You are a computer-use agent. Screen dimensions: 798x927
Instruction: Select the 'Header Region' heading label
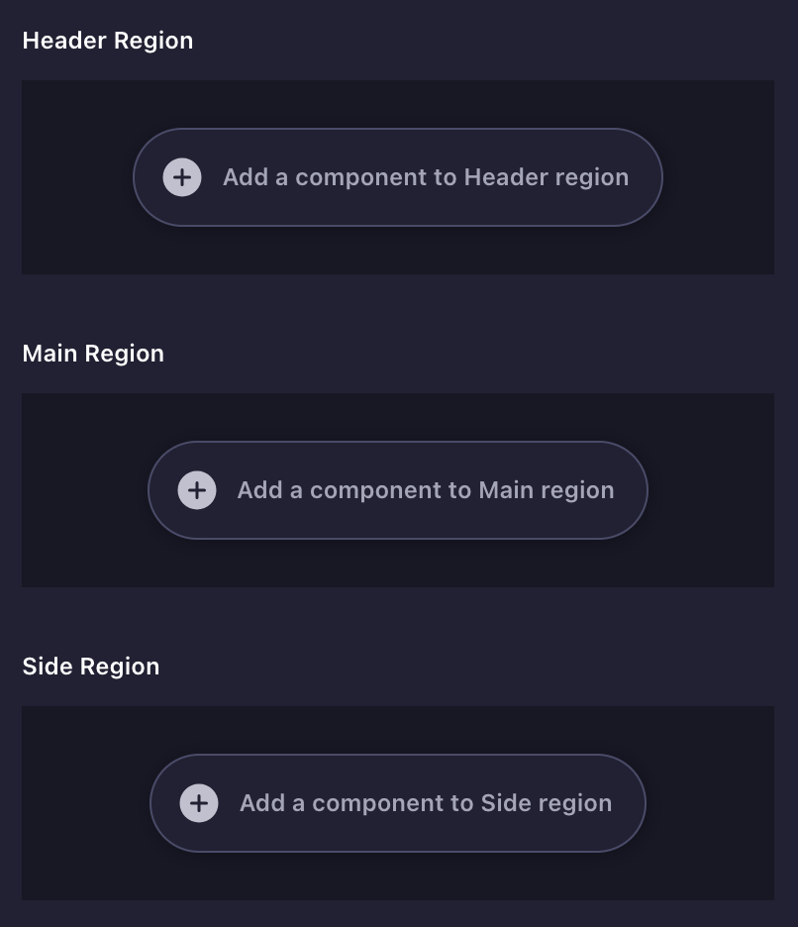tap(108, 41)
